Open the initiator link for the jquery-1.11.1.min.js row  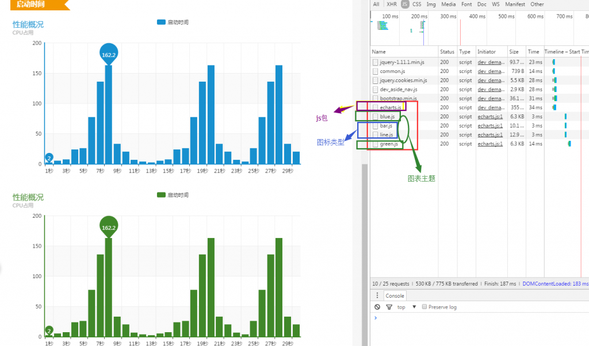[490, 62]
